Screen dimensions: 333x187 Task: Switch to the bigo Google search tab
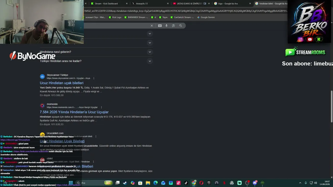click(x=233, y=4)
